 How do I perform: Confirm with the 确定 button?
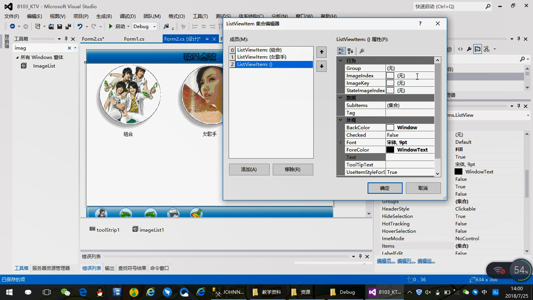(385, 188)
